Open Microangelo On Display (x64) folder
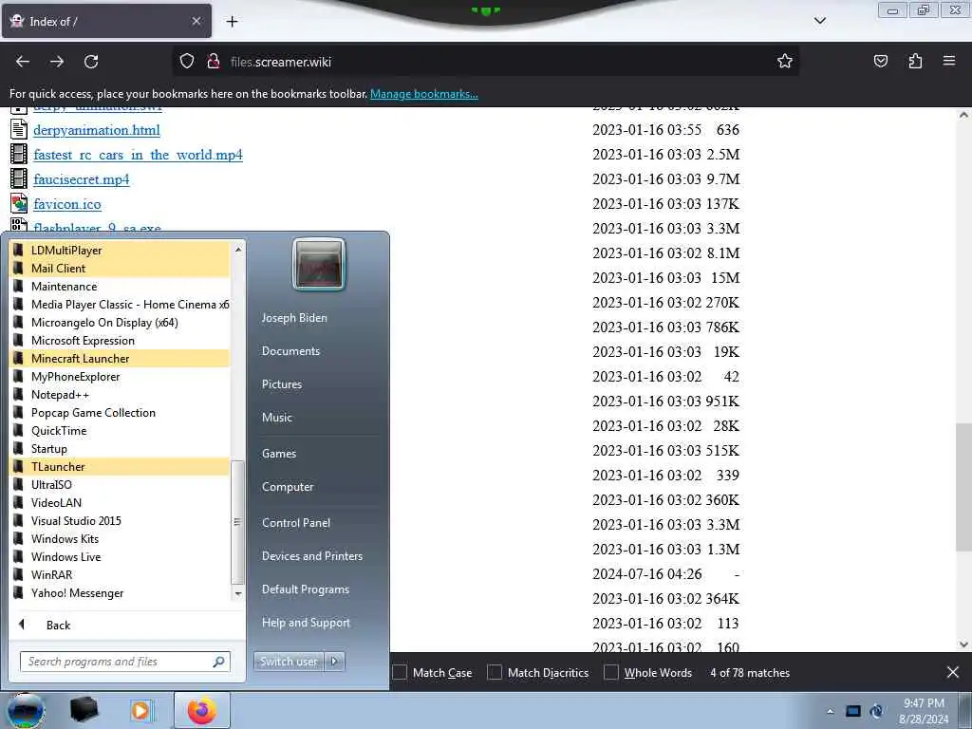Image resolution: width=972 pixels, height=729 pixels. (x=121, y=323)
